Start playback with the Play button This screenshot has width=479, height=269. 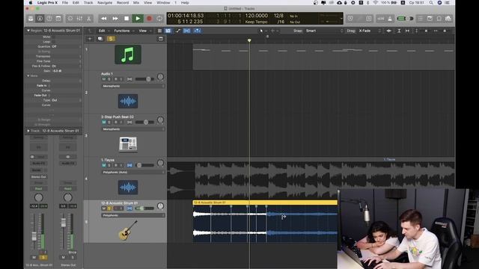click(x=138, y=19)
